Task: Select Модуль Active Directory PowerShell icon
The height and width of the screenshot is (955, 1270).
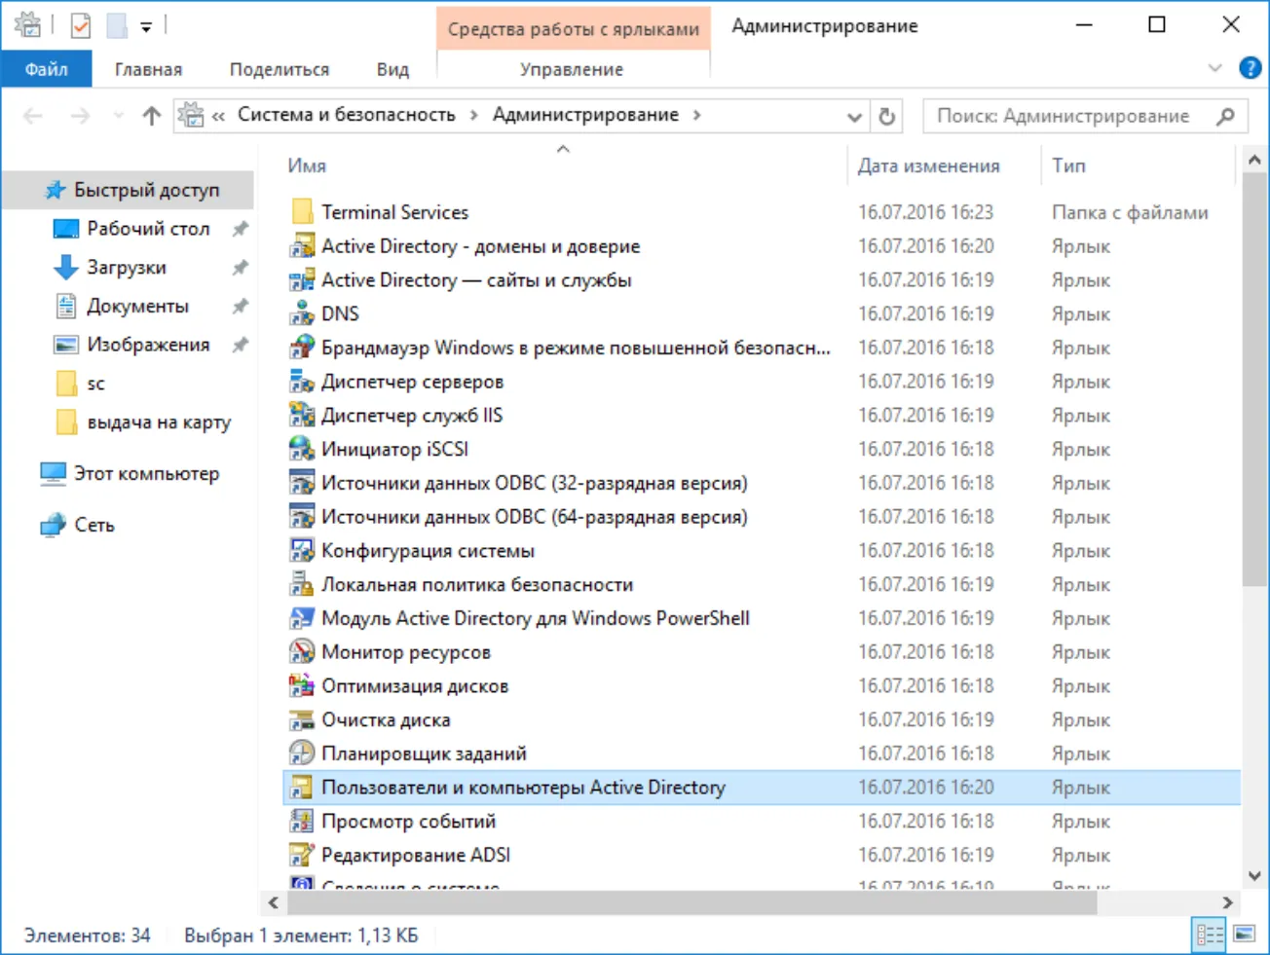Action: (302, 618)
